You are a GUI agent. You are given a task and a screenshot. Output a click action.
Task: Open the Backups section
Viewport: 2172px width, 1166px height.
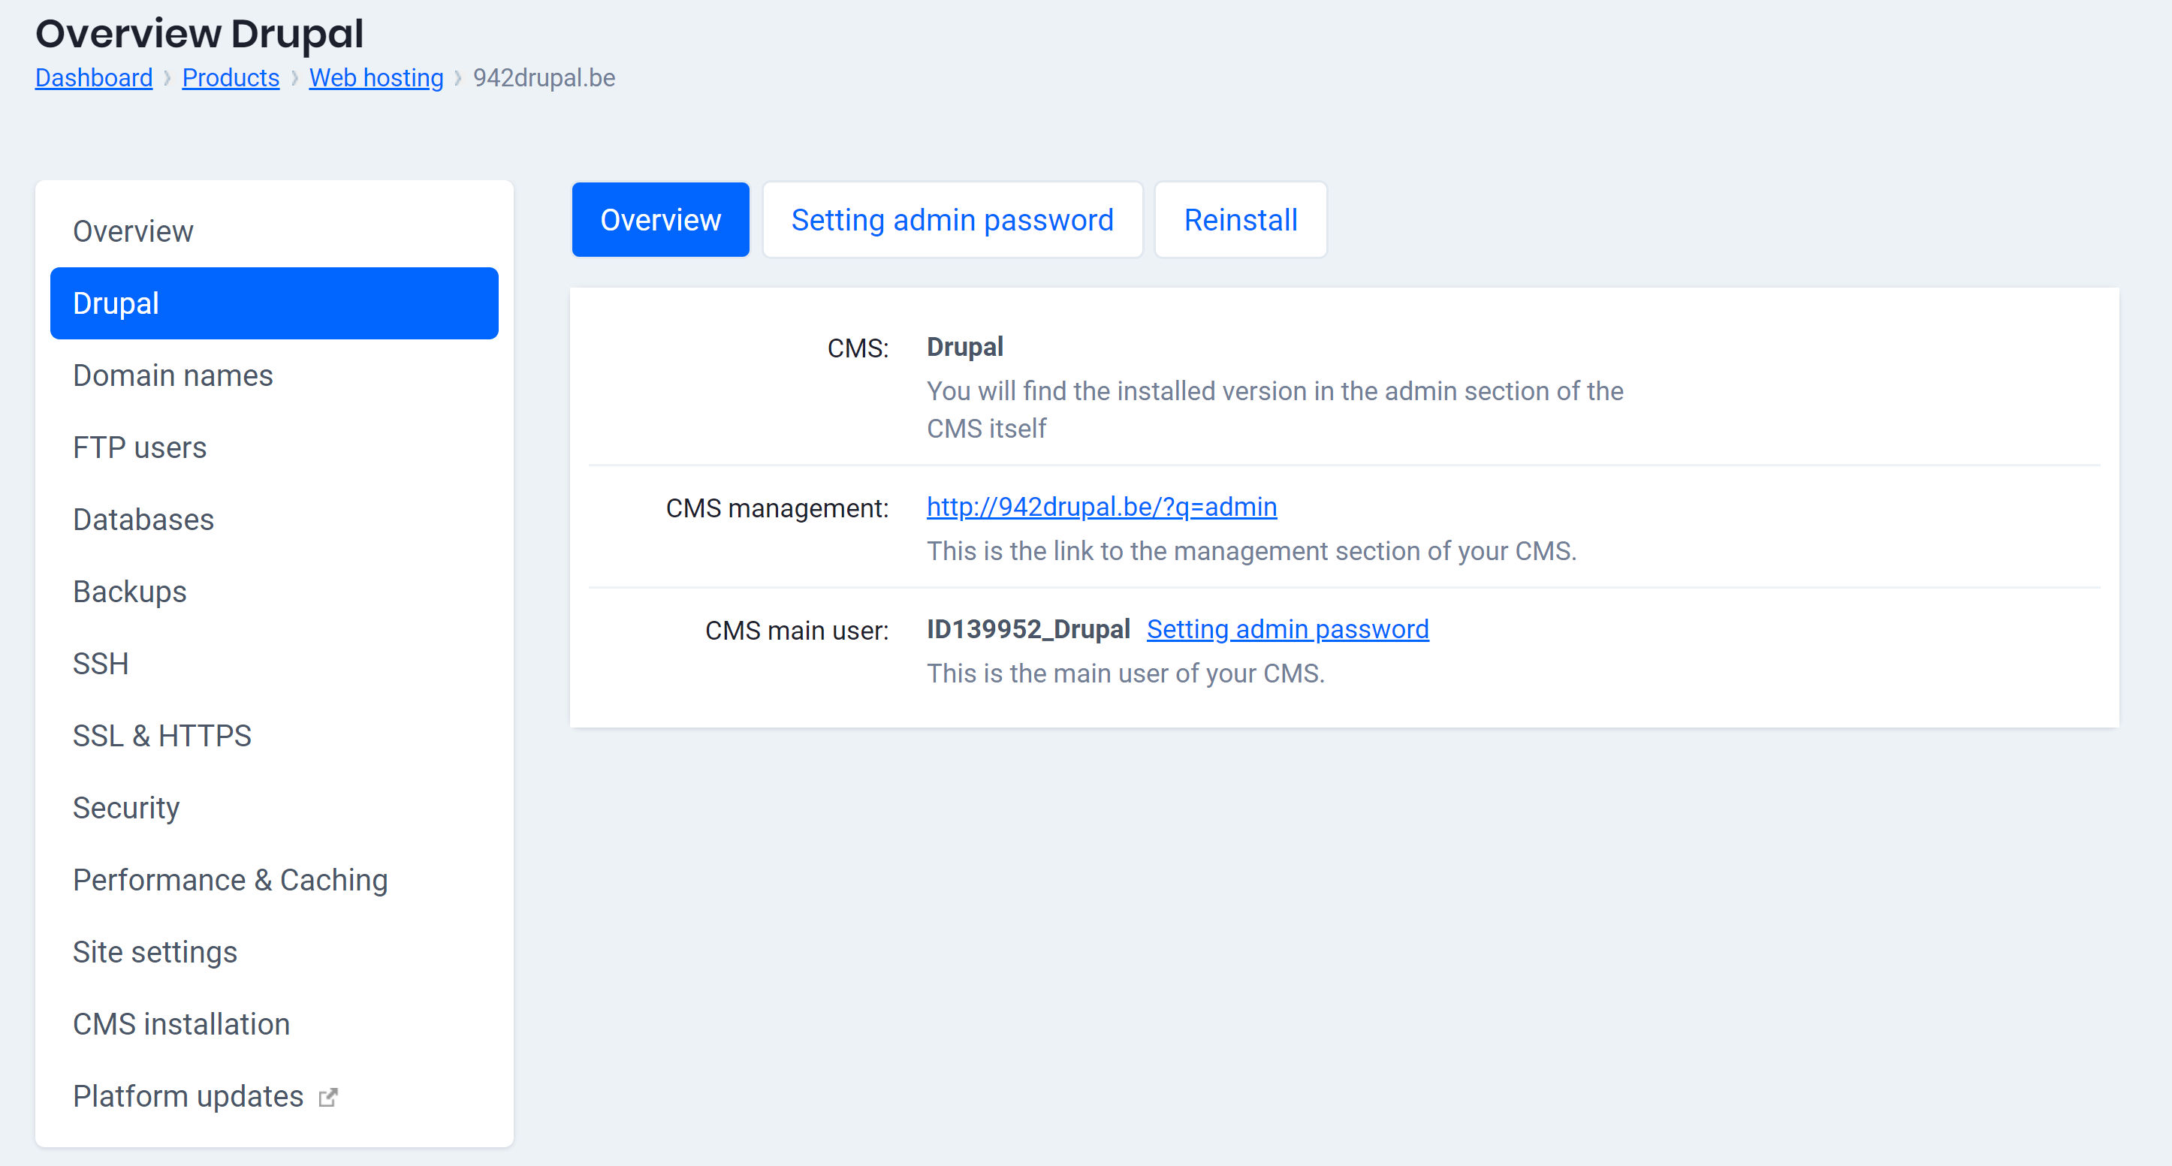pos(130,591)
